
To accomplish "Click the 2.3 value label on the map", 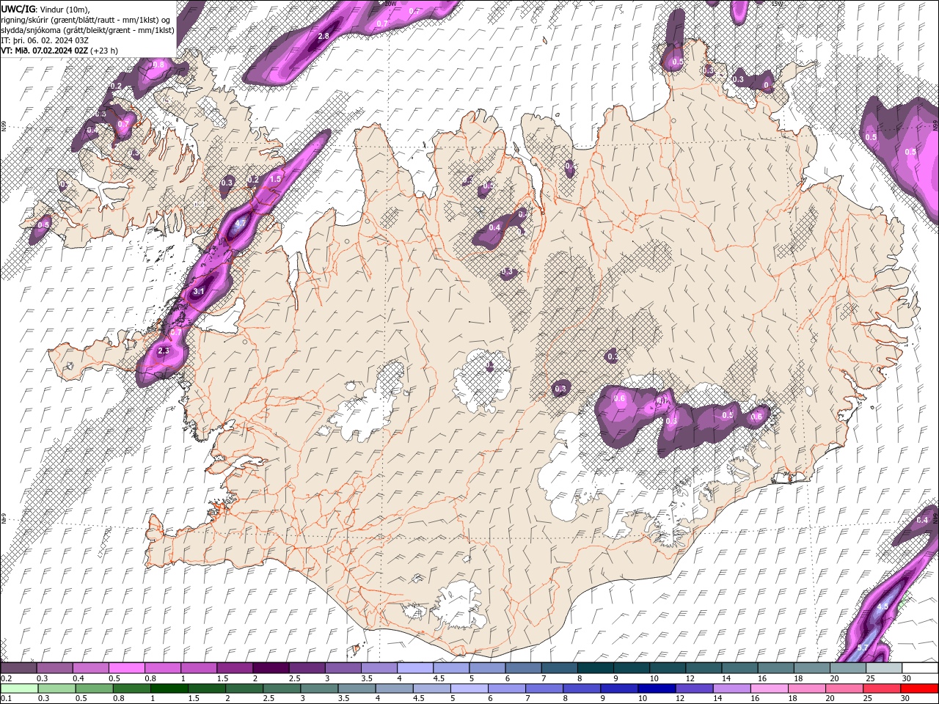I will point(164,351).
